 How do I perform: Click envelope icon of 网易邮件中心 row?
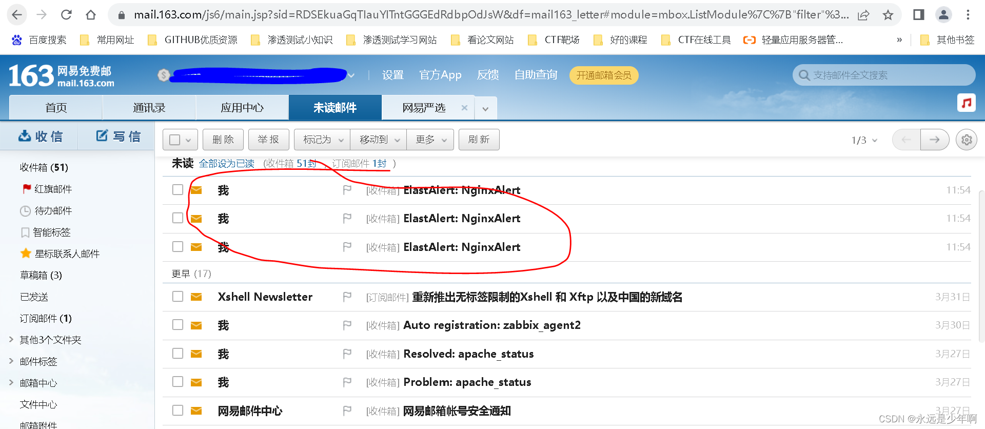click(x=196, y=411)
